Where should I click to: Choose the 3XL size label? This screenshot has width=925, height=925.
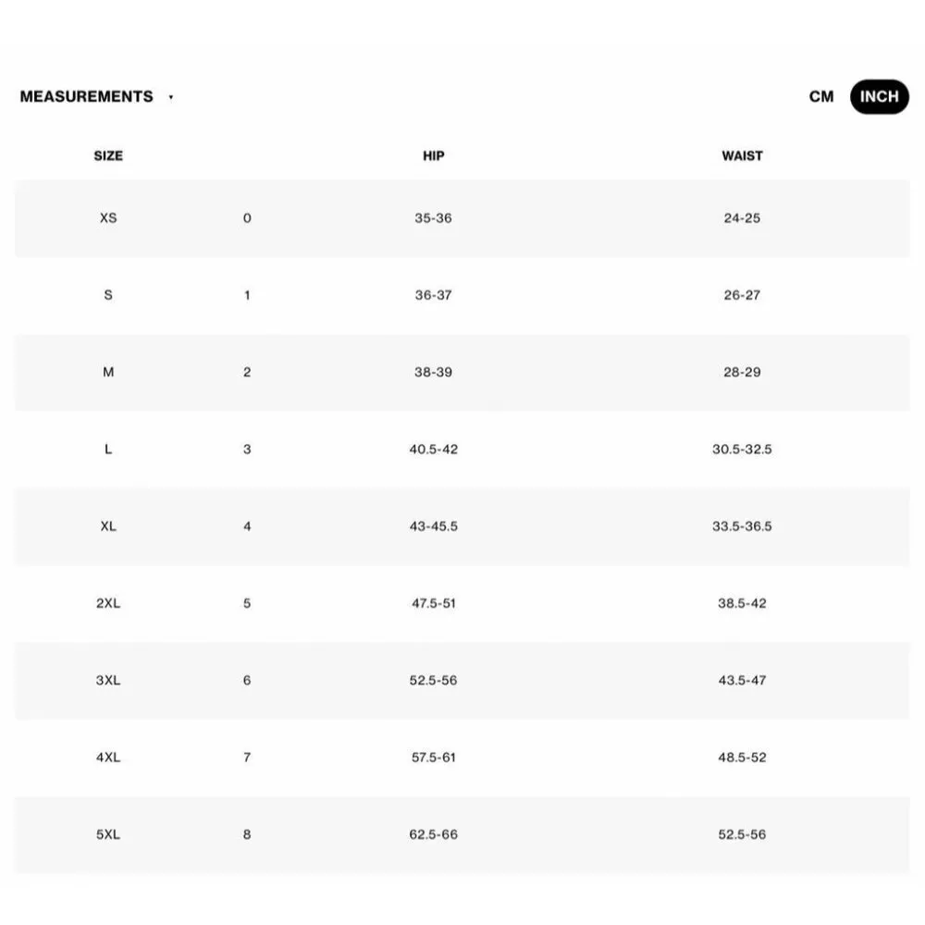click(x=108, y=680)
